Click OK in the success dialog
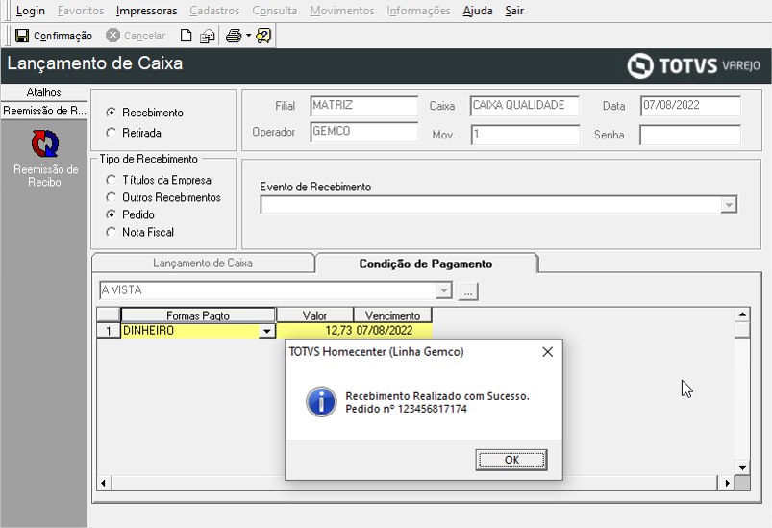The height and width of the screenshot is (528, 772). [x=511, y=460]
